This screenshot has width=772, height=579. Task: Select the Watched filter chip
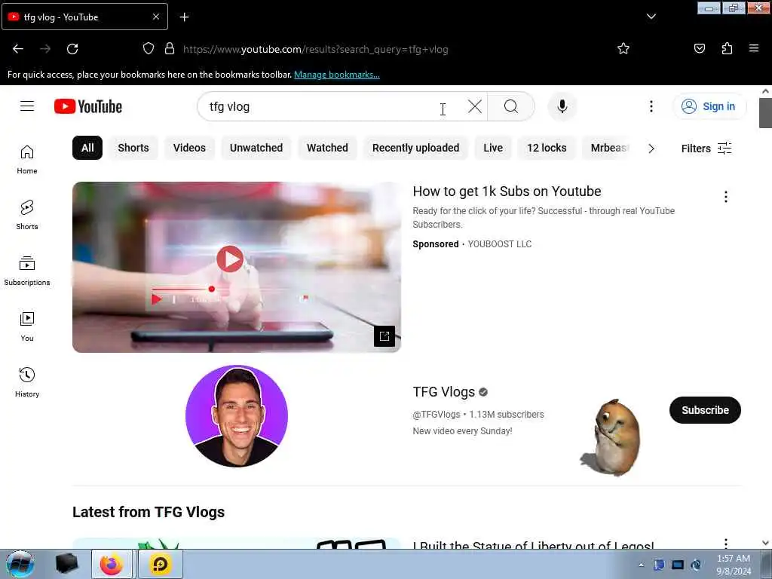327,148
